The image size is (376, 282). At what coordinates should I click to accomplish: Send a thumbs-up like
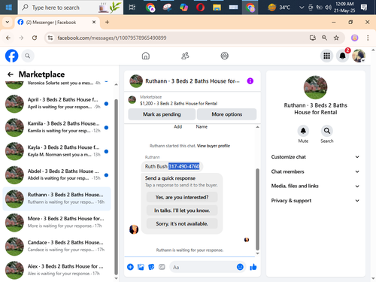[x=253, y=267]
